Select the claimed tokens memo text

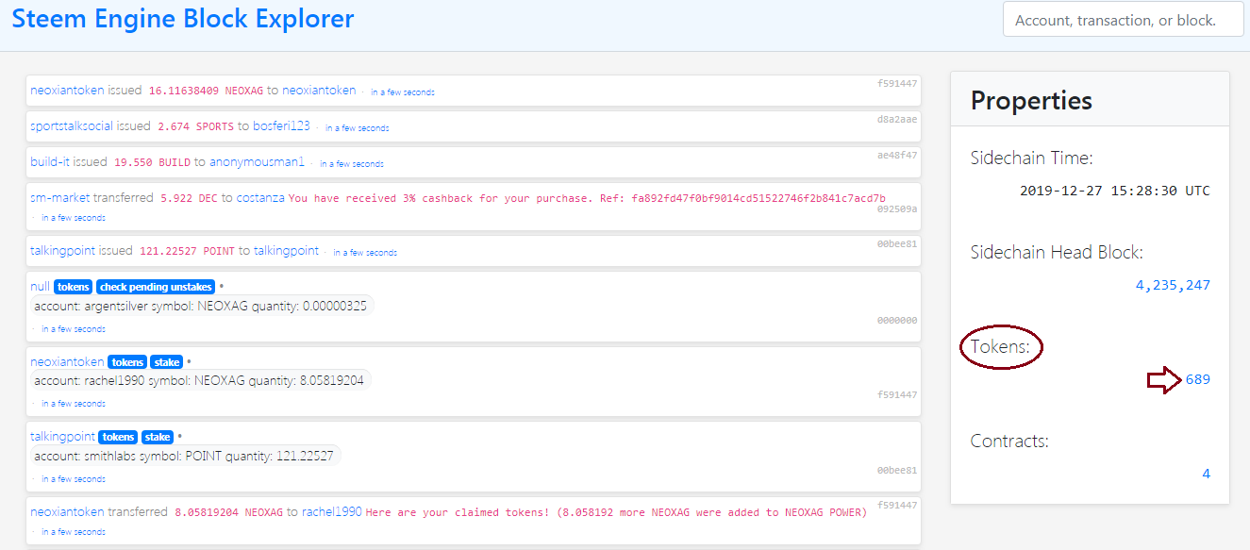tap(616, 513)
